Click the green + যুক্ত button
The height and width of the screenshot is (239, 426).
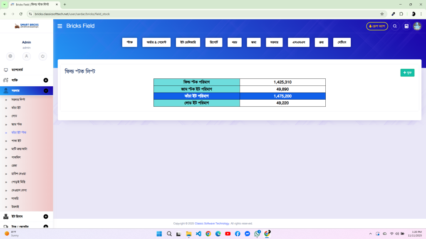pyautogui.click(x=407, y=73)
